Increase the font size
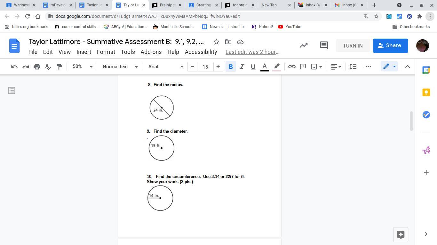This screenshot has width=437, height=245. pyautogui.click(x=218, y=67)
